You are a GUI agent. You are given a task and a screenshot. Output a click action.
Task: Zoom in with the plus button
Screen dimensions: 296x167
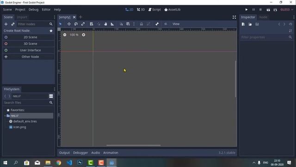(x=83, y=35)
